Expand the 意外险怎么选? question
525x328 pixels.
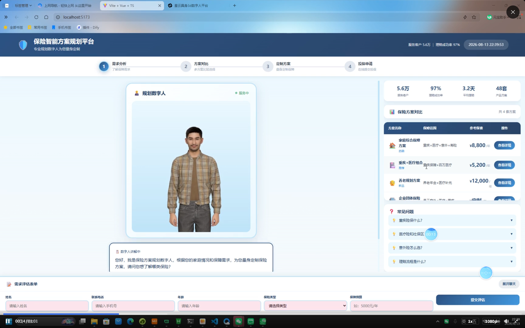coord(452,248)
